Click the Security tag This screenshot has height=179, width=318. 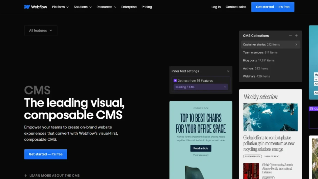[268, 178]
